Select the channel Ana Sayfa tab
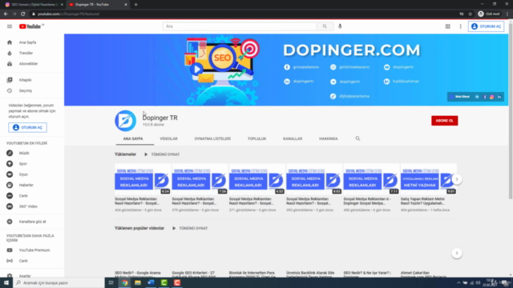Viewport: 513px width, 288px height. (133, 138)
